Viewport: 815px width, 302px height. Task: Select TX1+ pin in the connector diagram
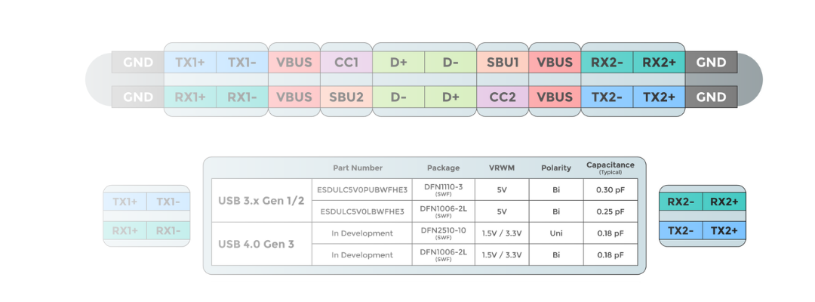point(189,63)
